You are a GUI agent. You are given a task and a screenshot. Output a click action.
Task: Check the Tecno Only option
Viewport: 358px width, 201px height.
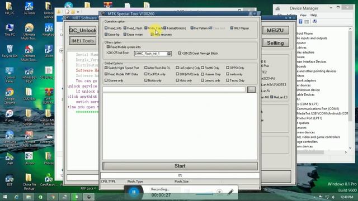coord(228,80)
